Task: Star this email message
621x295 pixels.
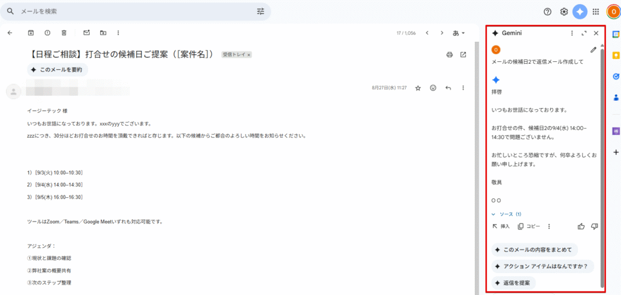Action: pos(418,88)
